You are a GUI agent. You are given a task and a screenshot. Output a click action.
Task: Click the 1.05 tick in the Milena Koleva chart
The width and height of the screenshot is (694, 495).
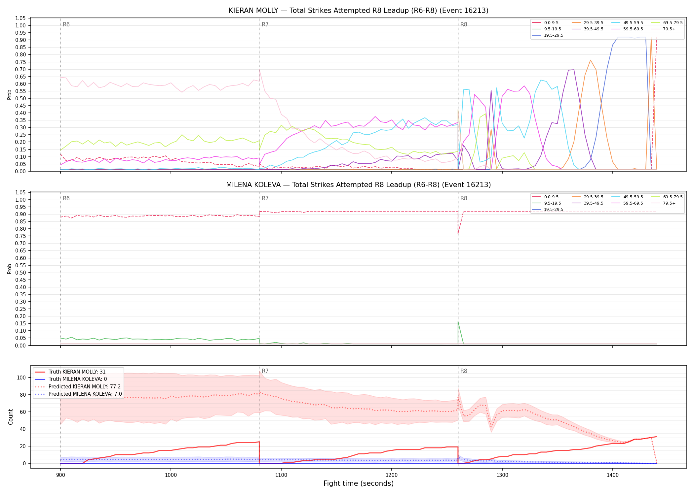[x=20, y=192]
